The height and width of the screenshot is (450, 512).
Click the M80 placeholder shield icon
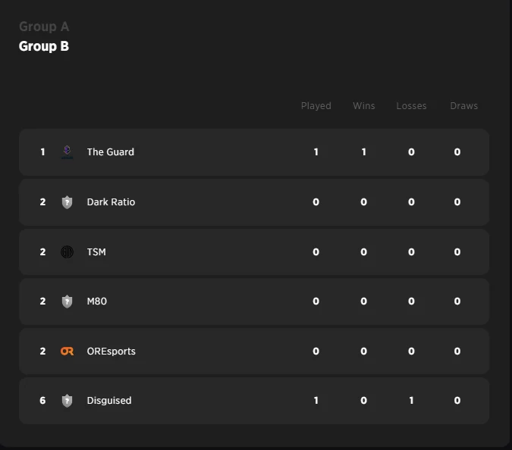click(67, 302)
